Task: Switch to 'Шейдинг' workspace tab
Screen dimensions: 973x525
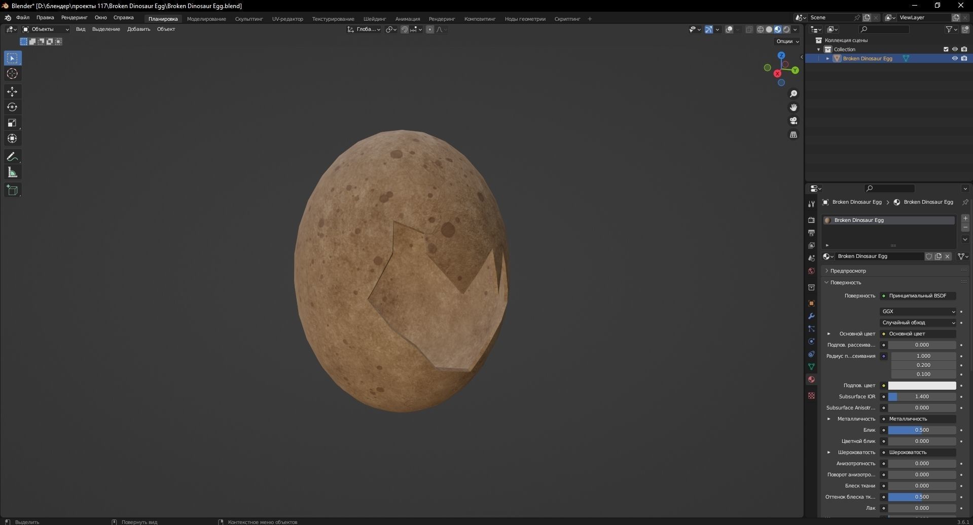Action: 375,19
